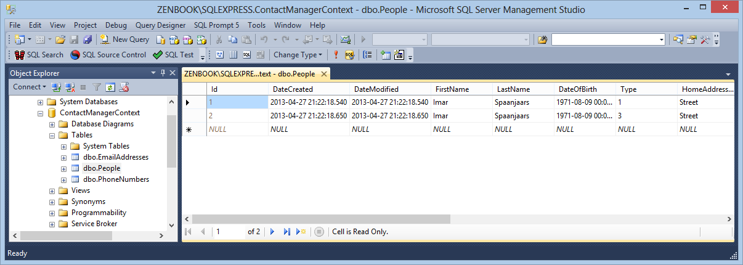
Task: Click the Disconnect icon in Object Explorer
Action: click(70, 88)
